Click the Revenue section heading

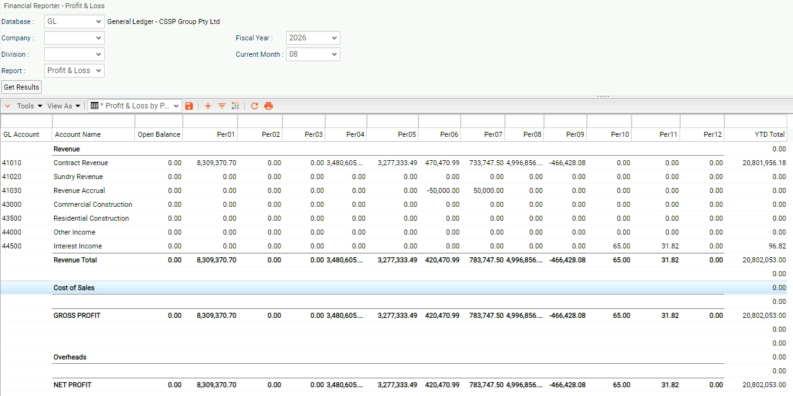point(67,149)
